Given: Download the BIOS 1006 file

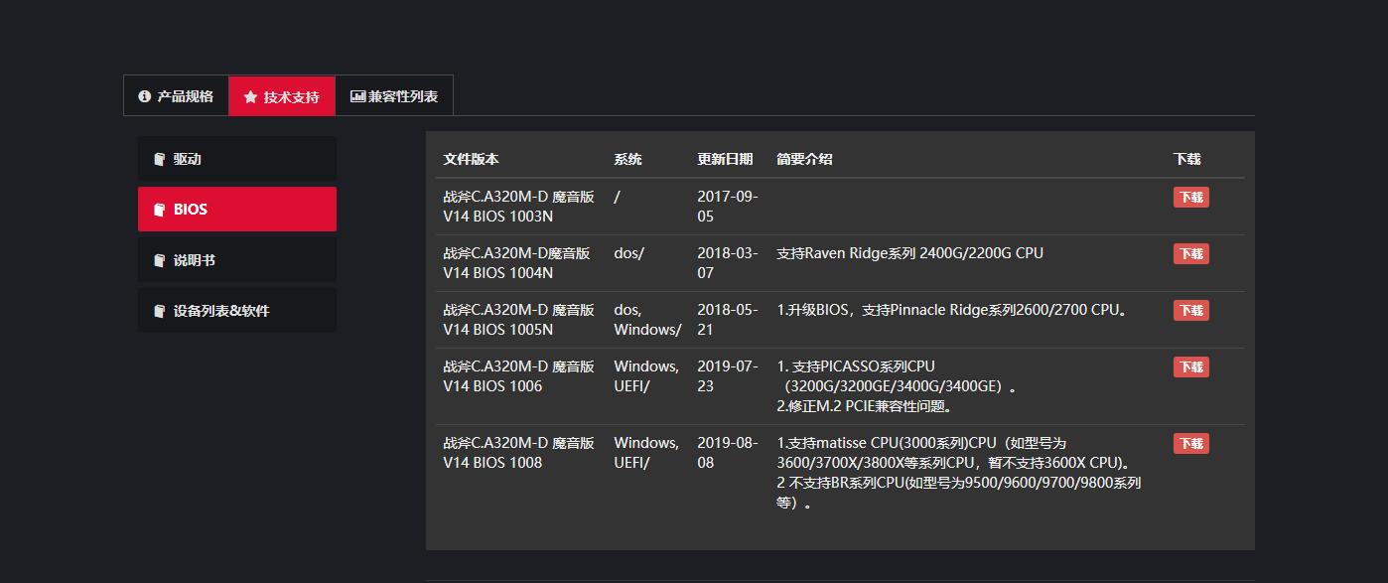Looking at the screenshot, I should click(x=1190, y=366).
